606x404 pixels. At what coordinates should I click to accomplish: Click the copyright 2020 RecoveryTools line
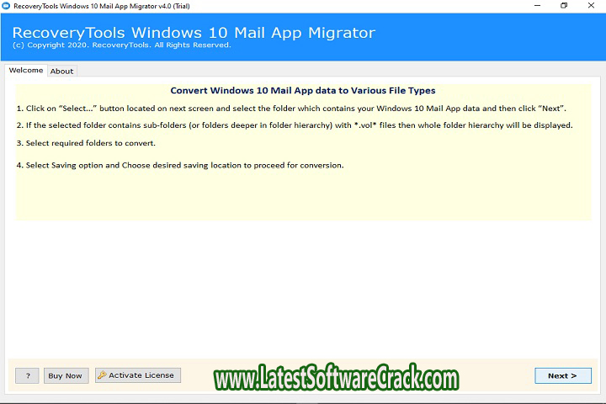point(121,45)
